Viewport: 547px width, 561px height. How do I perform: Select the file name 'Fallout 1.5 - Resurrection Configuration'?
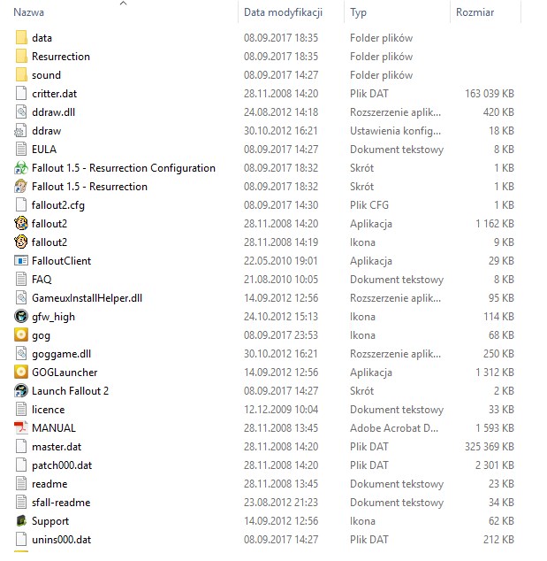click(x=124, y=168)
